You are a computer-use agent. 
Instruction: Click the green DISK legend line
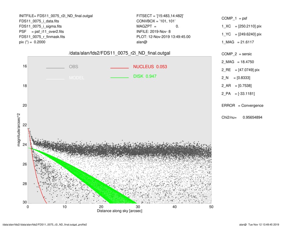(119, 78)
